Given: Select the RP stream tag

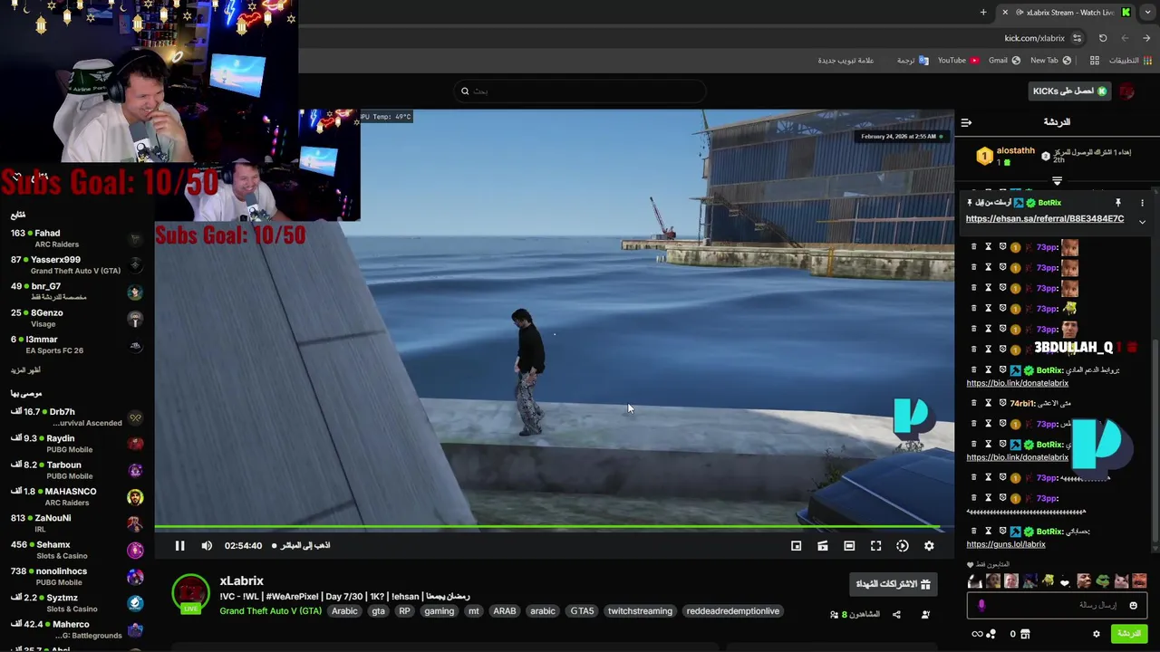Looking at the screenshot, I should point(404,611).
